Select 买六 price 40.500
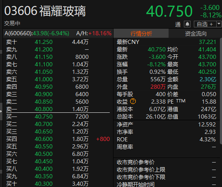This screenshot has height=187, width=222. point(43,154)
